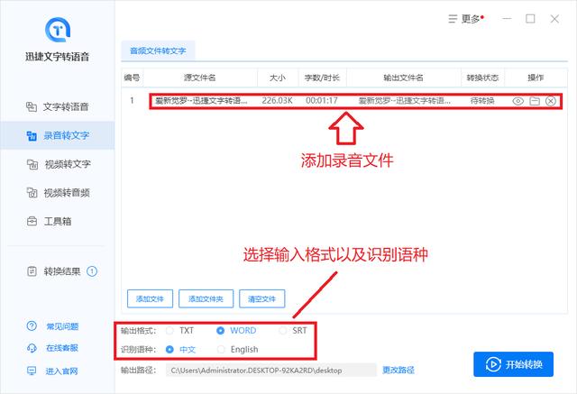Screen dimensions: 577x394
Task: Select 录音转文字 in the sidebar
Action: tap(58, 135)
